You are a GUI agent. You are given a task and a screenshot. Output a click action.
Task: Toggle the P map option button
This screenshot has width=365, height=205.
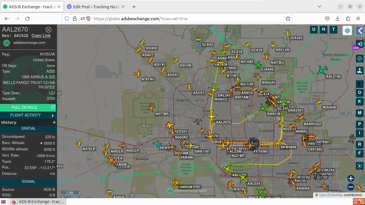pyautogui.click(x=360, y=124)
